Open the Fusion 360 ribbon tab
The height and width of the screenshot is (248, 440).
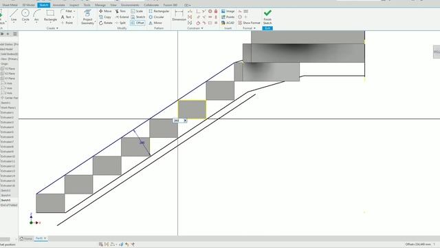pos(170,5)
